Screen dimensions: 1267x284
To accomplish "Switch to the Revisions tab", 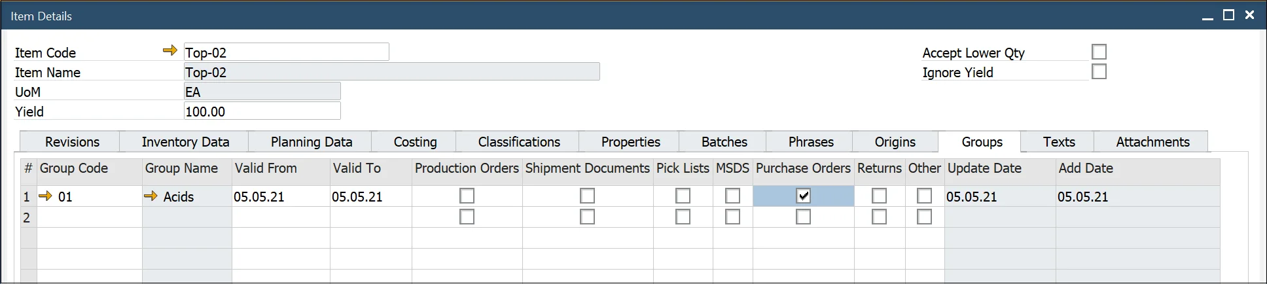I will click(72, 142).
